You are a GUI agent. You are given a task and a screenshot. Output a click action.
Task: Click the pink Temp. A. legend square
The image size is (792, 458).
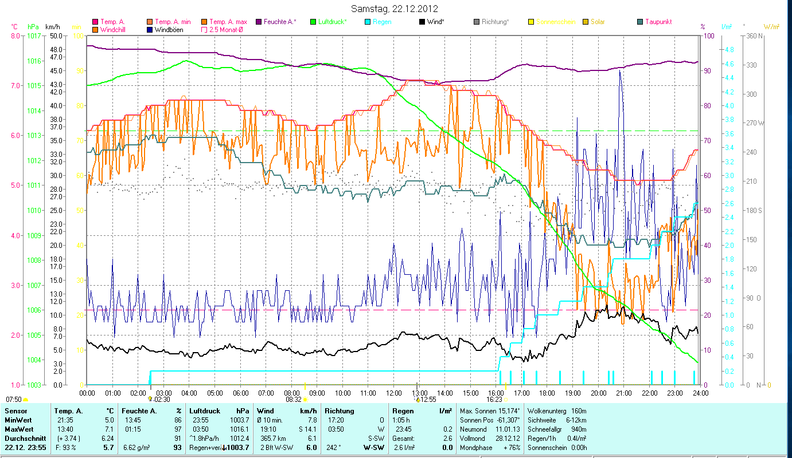(95, 22)
